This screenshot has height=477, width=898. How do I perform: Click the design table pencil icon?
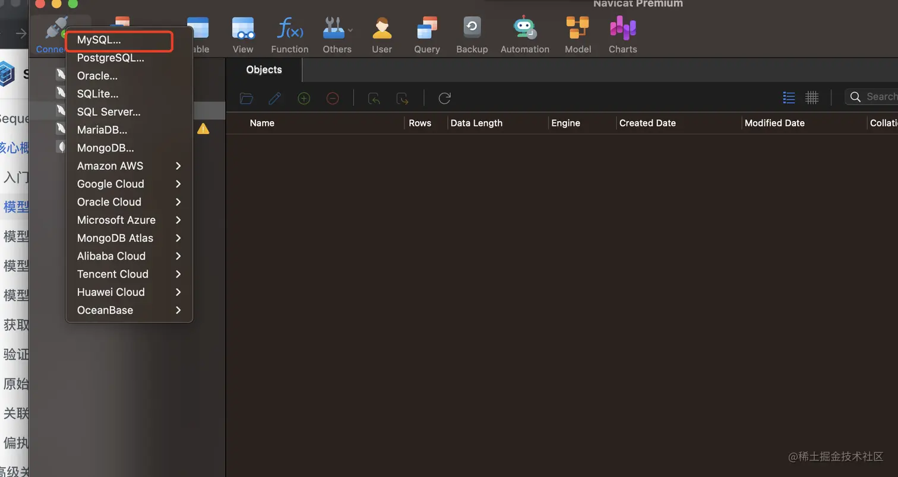click(x=275, y=98)
